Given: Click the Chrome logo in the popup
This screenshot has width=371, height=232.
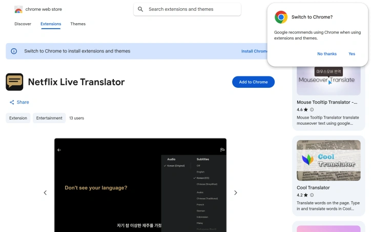Looking at the screenshot, I should click(x=281, y=17).
